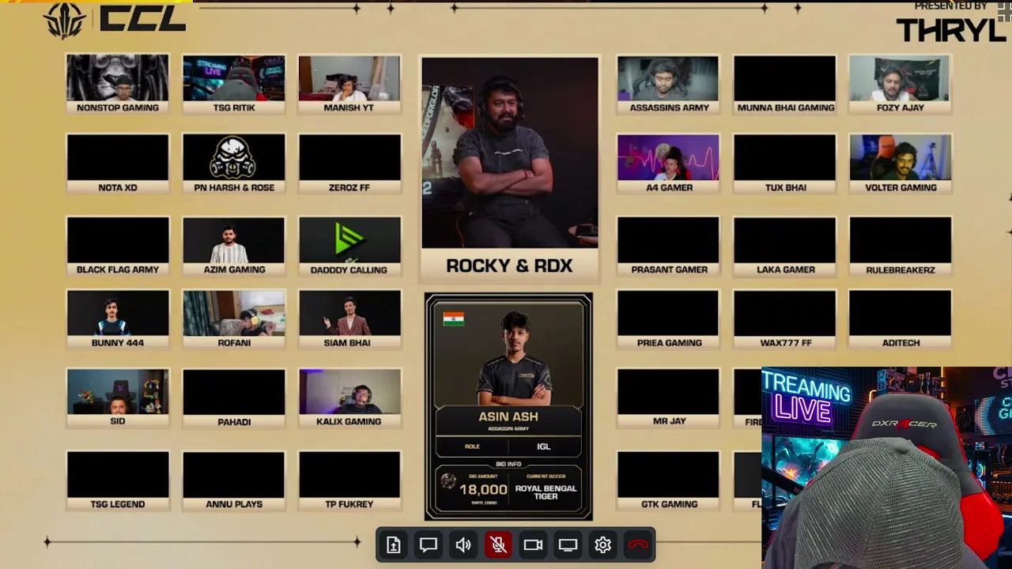Click the file upload share icon
The width and height of the screenshot is (1012, 569).
click(394, 545)
